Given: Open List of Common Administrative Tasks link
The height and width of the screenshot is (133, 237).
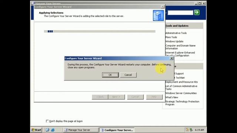Looking at the screenshot, I should tap(181, 88).
